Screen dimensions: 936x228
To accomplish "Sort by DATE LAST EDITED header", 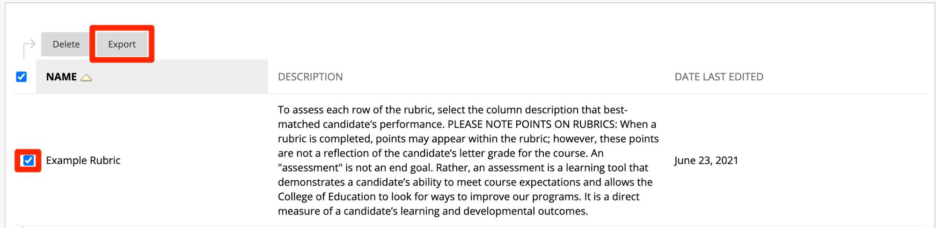I will pos(718,77).
